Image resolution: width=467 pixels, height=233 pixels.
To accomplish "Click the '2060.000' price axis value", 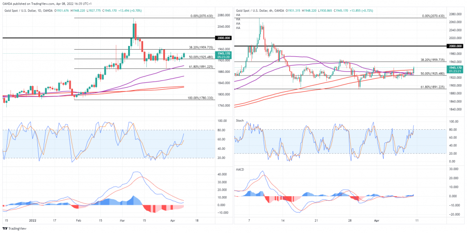I will click(x=455, y=22).
